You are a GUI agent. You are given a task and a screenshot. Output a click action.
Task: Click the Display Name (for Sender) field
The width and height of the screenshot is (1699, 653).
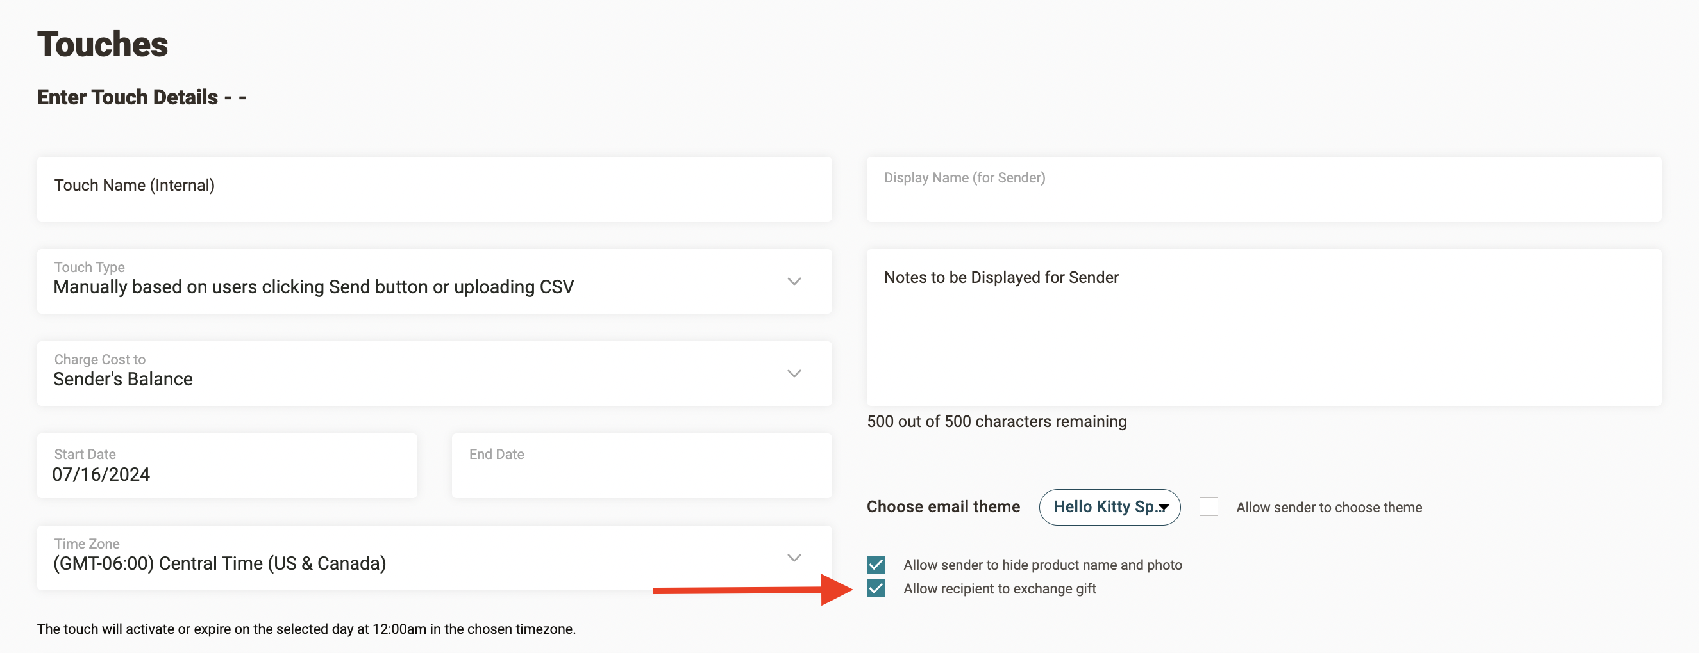click(1264, 189)
